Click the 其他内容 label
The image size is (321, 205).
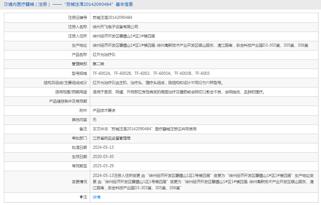pos(79,119)
